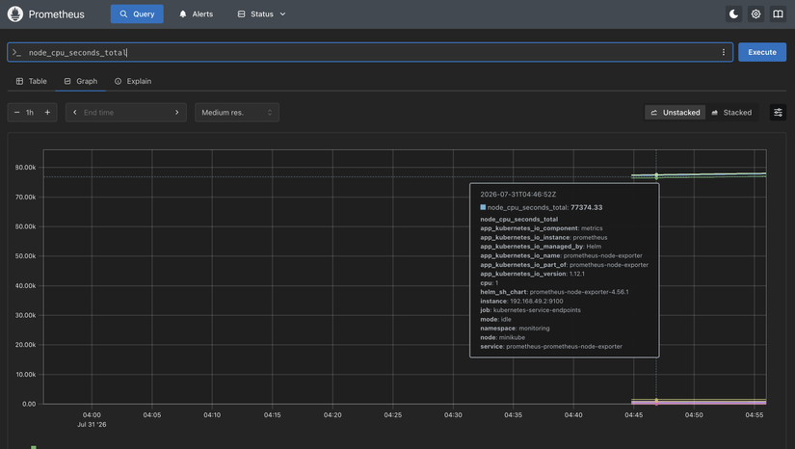The height and width of the screenshot is (449, 795).
Task: Click the namespace: monitoring label
Action: [515, 329]
